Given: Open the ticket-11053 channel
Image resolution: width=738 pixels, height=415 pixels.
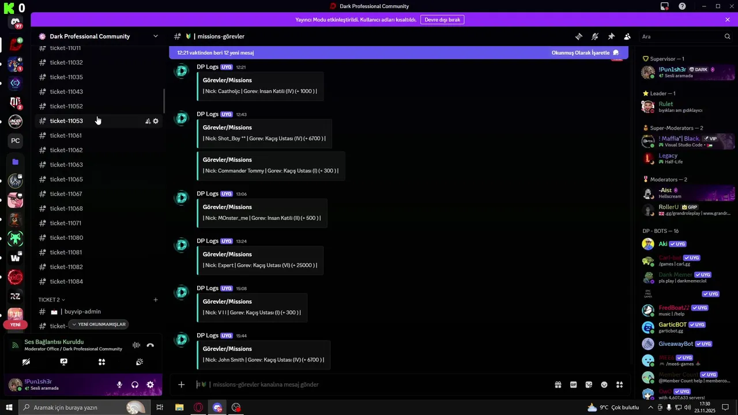Looking at the screenshot, I should click(98, 121).
